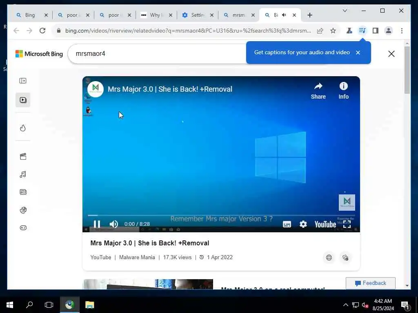The height and width of the screenshot is (313, 418).
Task: Pause the Mrs Major video
Action: pos(97,224)
